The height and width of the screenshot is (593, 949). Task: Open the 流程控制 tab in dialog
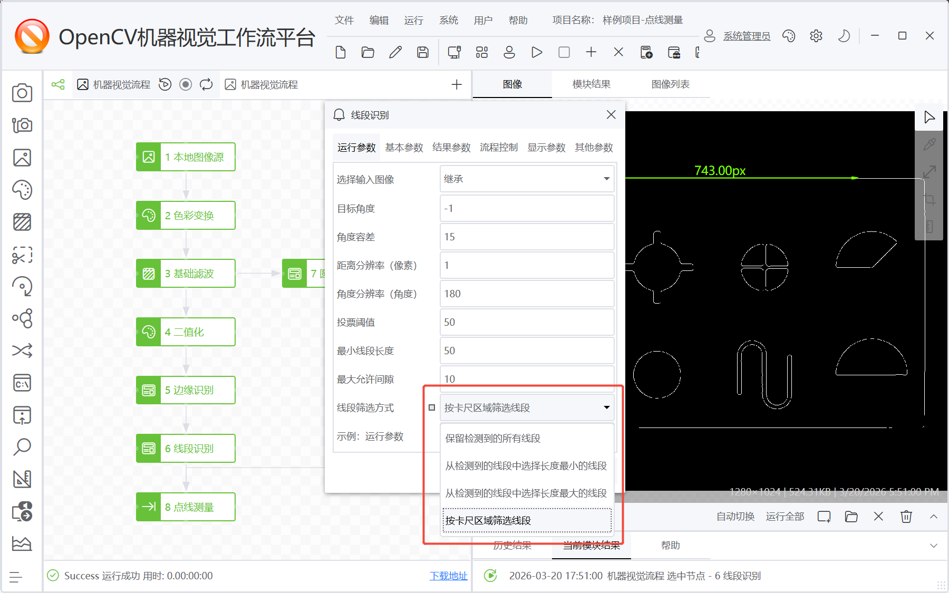pyautogui.click(x=499, y=148)
